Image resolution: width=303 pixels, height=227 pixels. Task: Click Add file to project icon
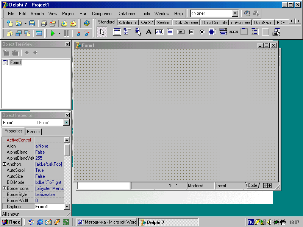(64, 23)
